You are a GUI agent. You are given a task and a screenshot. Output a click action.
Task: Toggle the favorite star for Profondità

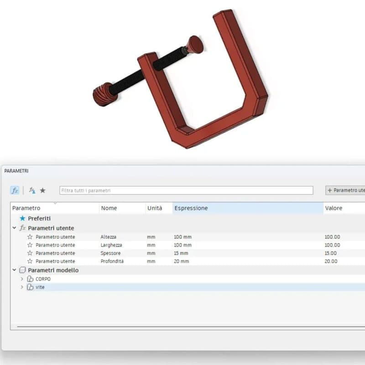(30, 261)
